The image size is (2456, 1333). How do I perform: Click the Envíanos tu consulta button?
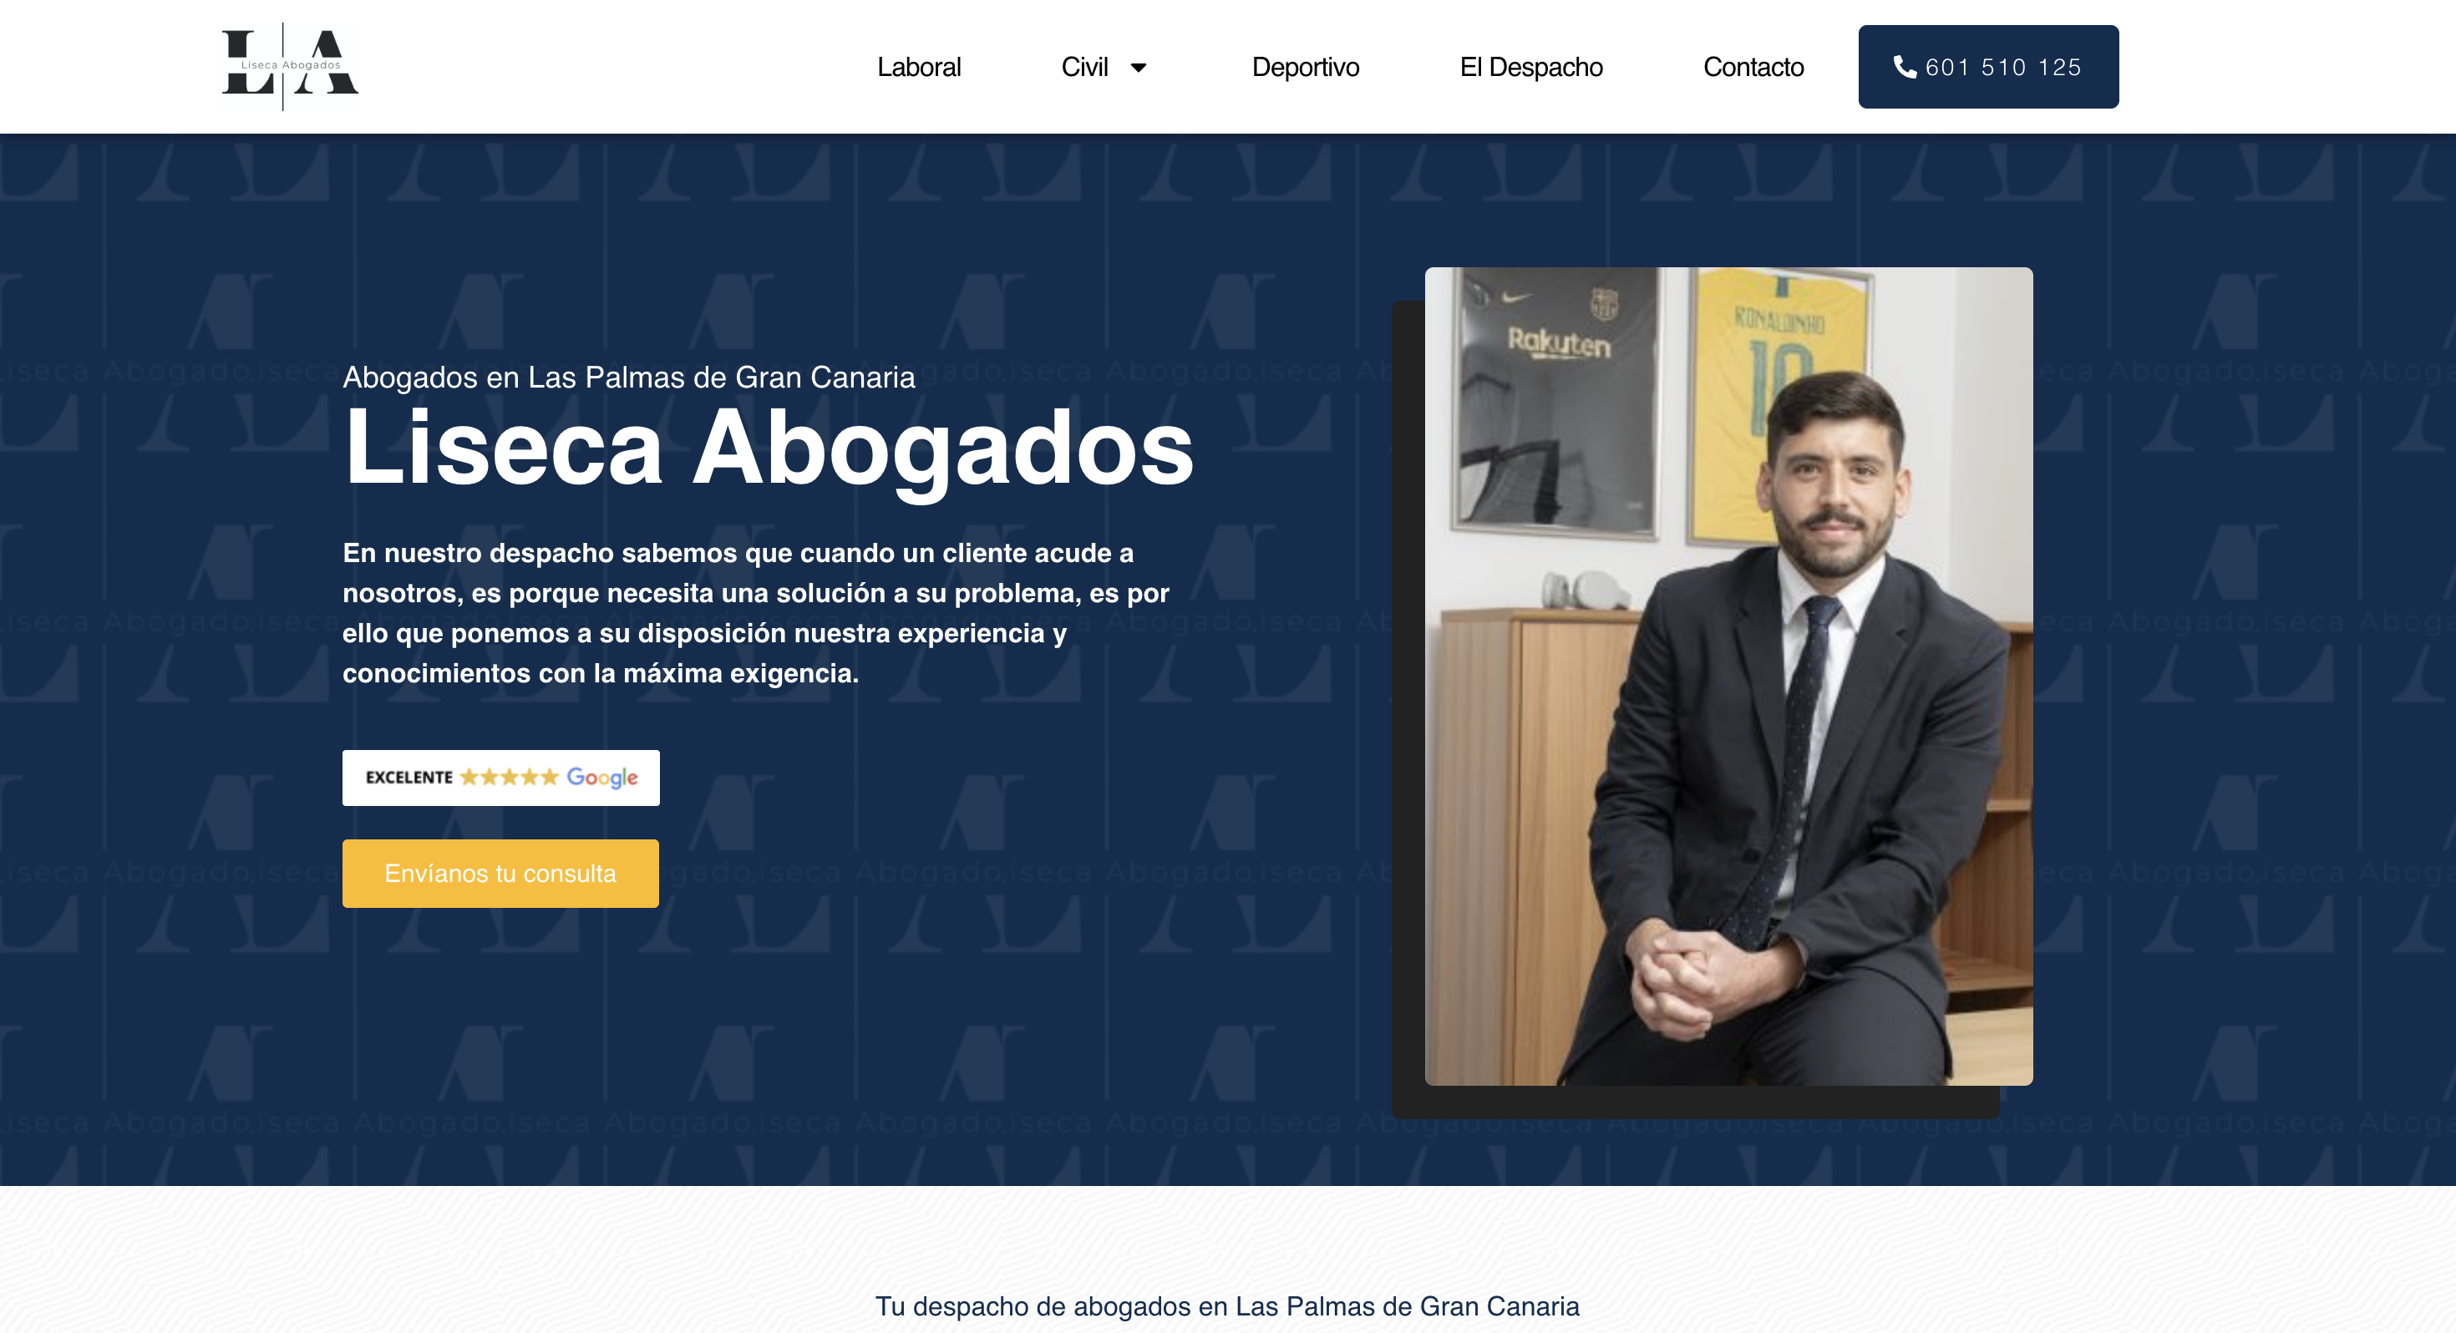[500, 873]
